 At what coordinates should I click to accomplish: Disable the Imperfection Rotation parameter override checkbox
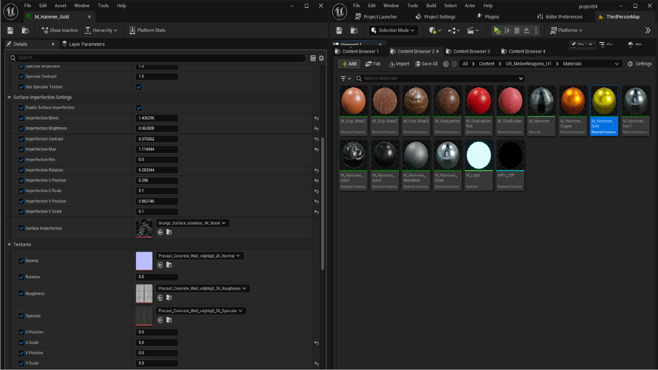[x=21, y=170]
